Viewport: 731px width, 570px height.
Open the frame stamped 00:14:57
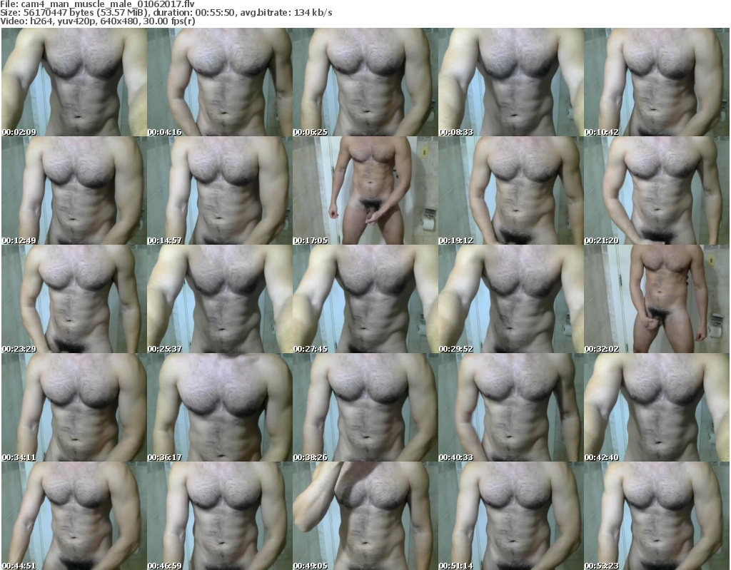point(220,190)
